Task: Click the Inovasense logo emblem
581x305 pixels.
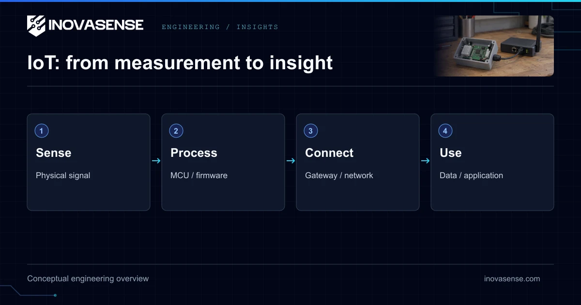Action: [x=36, y=26]
